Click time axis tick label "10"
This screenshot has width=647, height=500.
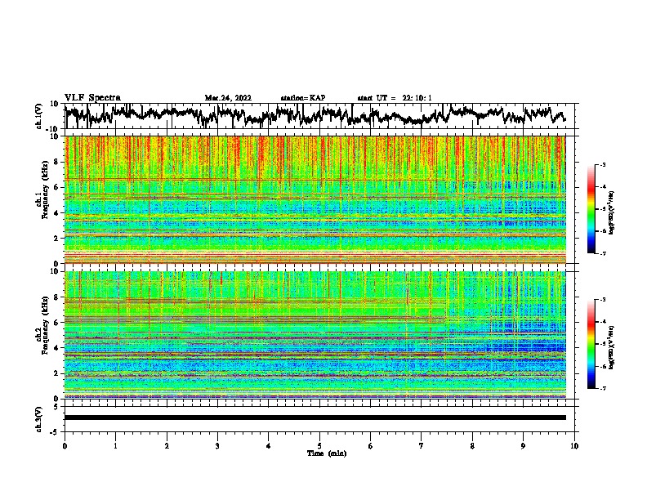point(574,446)
